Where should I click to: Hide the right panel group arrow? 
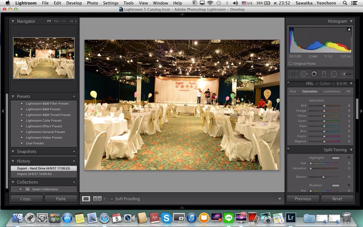tap(361, 111)
